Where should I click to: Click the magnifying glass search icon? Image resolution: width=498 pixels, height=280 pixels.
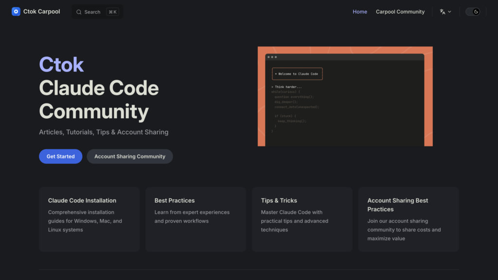pos(79,12)
